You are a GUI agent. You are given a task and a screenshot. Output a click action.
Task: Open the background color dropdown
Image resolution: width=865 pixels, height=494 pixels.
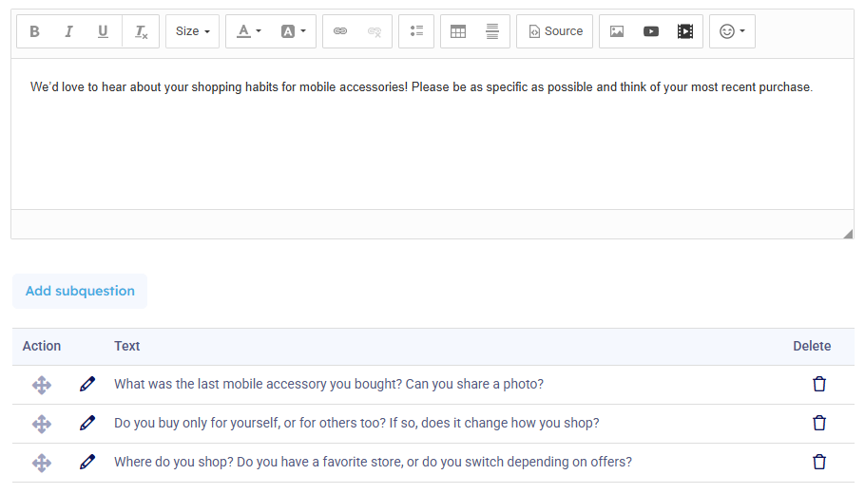tap(293, 31)
